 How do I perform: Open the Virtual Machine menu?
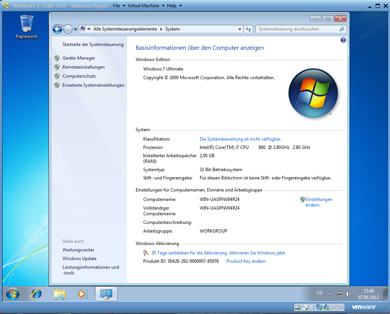point(146,6)
